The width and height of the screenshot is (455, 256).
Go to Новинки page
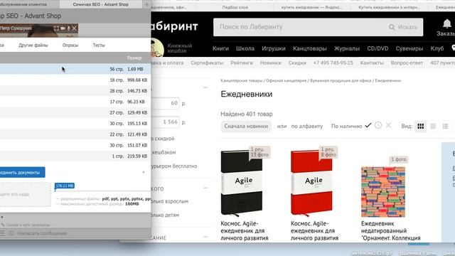click(x=270, y=63)
